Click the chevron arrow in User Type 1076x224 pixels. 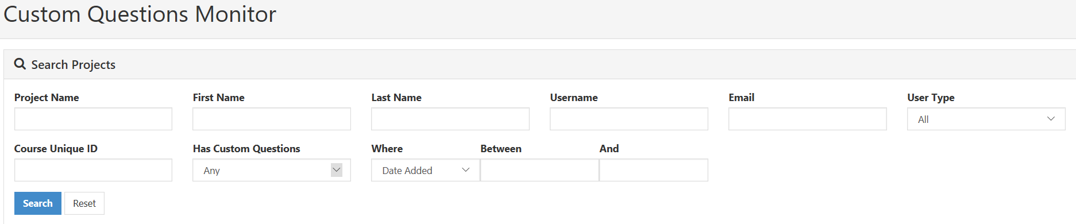[1051, 119]
